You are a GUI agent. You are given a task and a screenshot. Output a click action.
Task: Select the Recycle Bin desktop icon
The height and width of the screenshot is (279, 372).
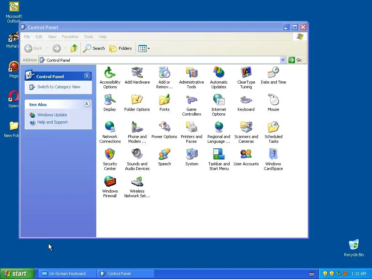(354, 248)
